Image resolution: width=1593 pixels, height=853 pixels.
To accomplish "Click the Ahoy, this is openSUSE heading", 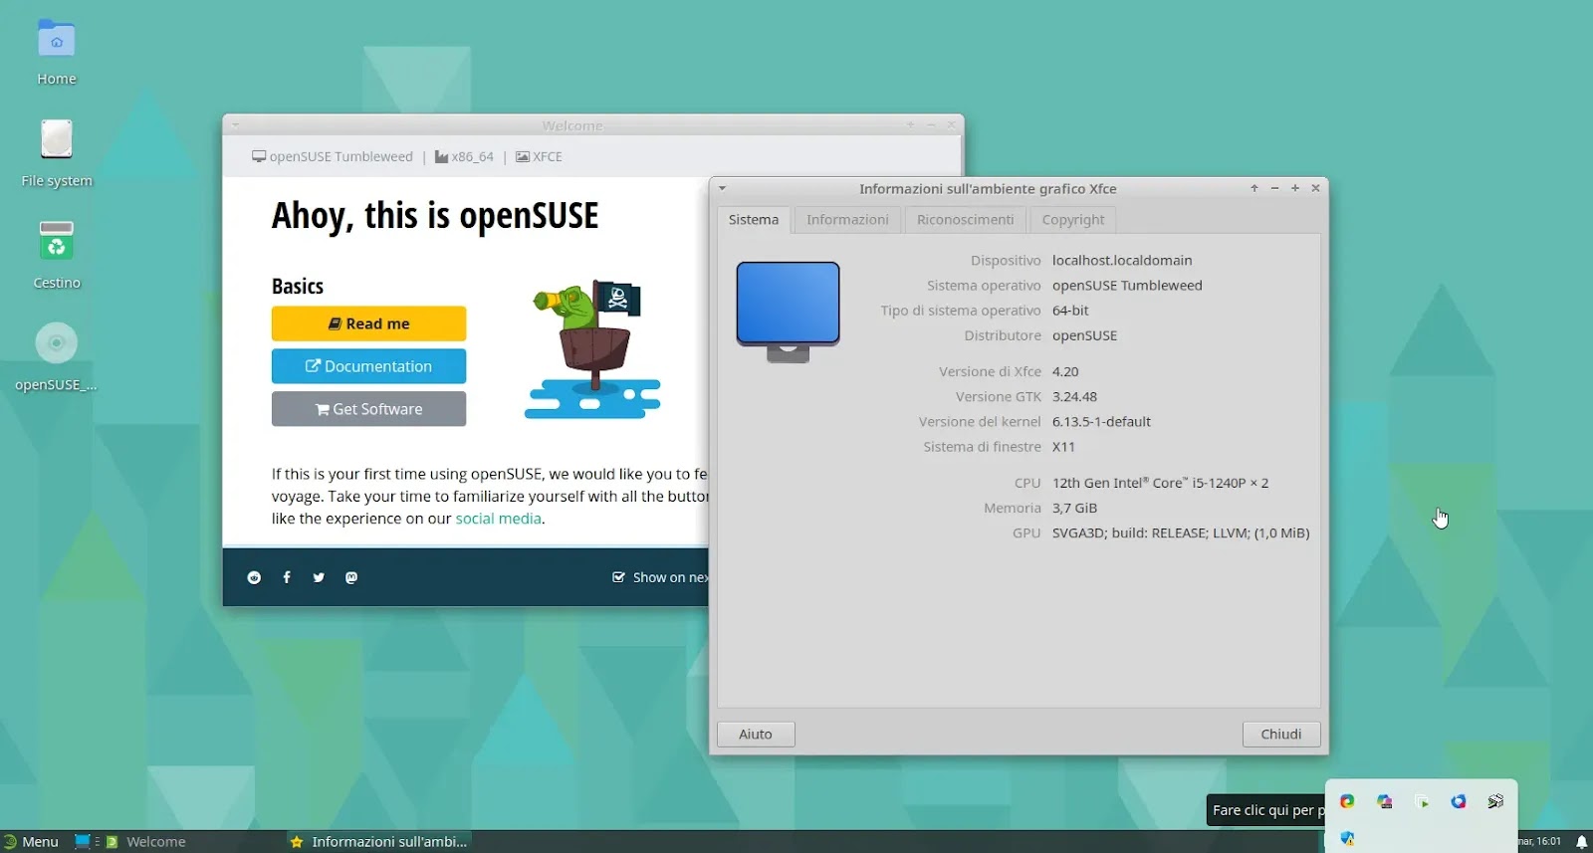I will click(x=435, y=215).
